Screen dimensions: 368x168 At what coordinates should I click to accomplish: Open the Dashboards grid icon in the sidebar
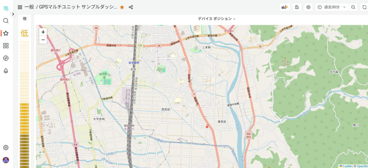click(x=6, y=46)
